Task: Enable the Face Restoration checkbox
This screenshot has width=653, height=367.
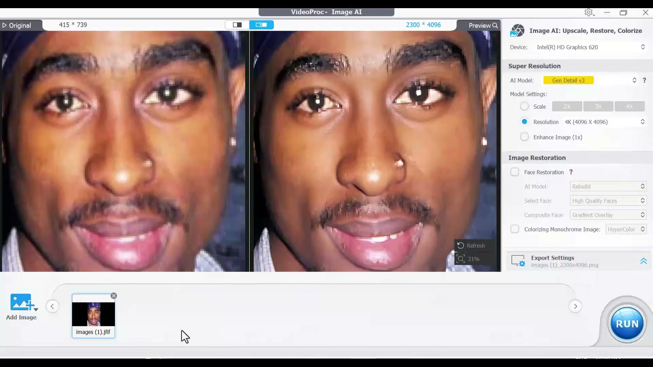Action: pos(515,172)
